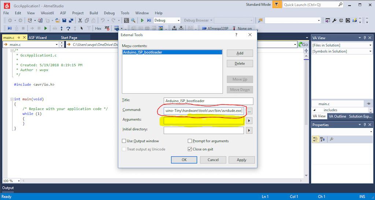Screen dimensions: 375x200
Task: Click the Hex display toggle
Action: click(x=98, y=28)
